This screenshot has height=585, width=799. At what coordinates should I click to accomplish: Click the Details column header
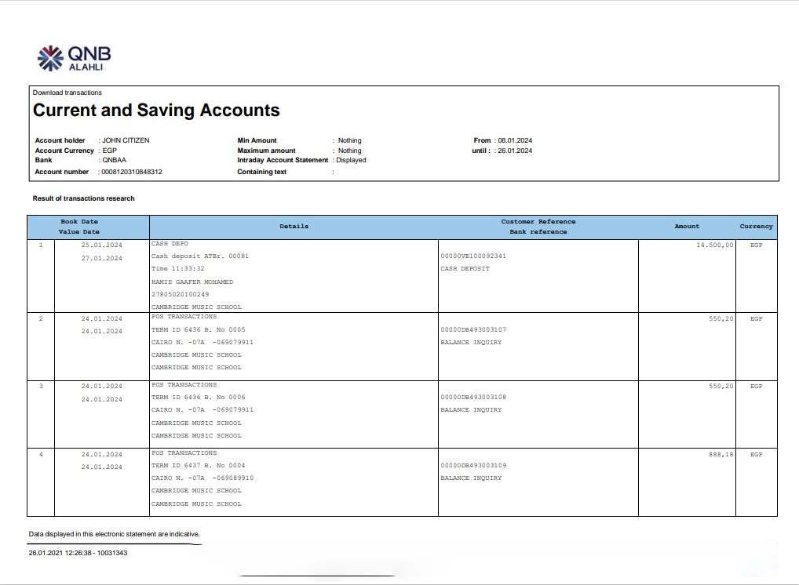[294, 226]
